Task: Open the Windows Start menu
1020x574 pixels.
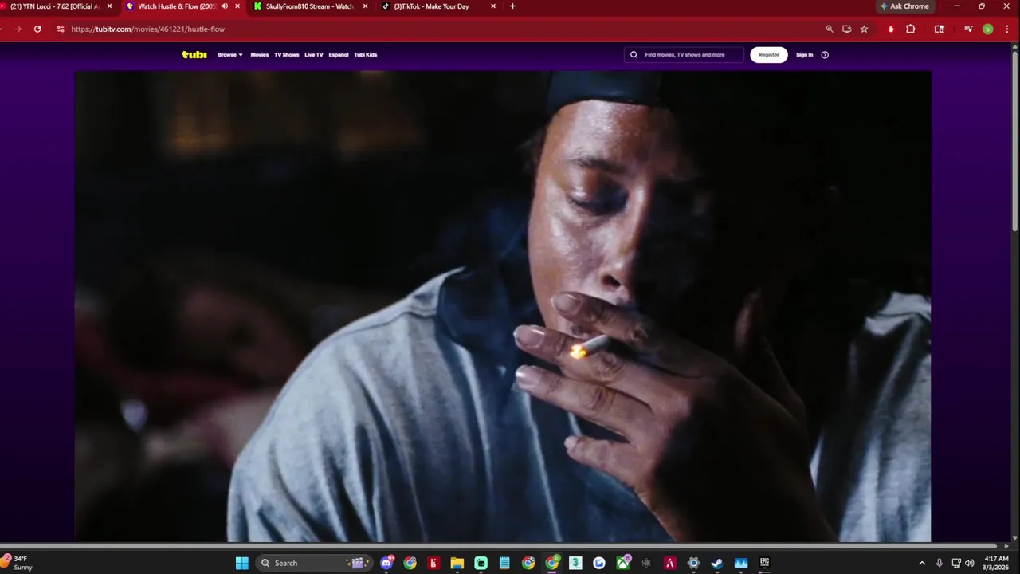Action: click(x=241, y=563)
